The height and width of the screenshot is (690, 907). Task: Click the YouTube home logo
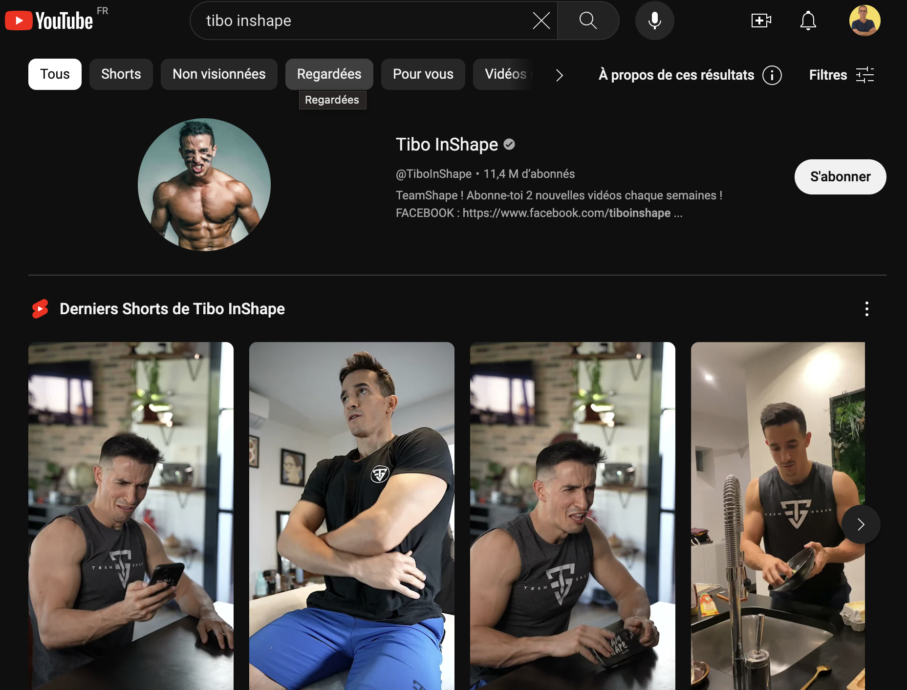pos(49,21)
